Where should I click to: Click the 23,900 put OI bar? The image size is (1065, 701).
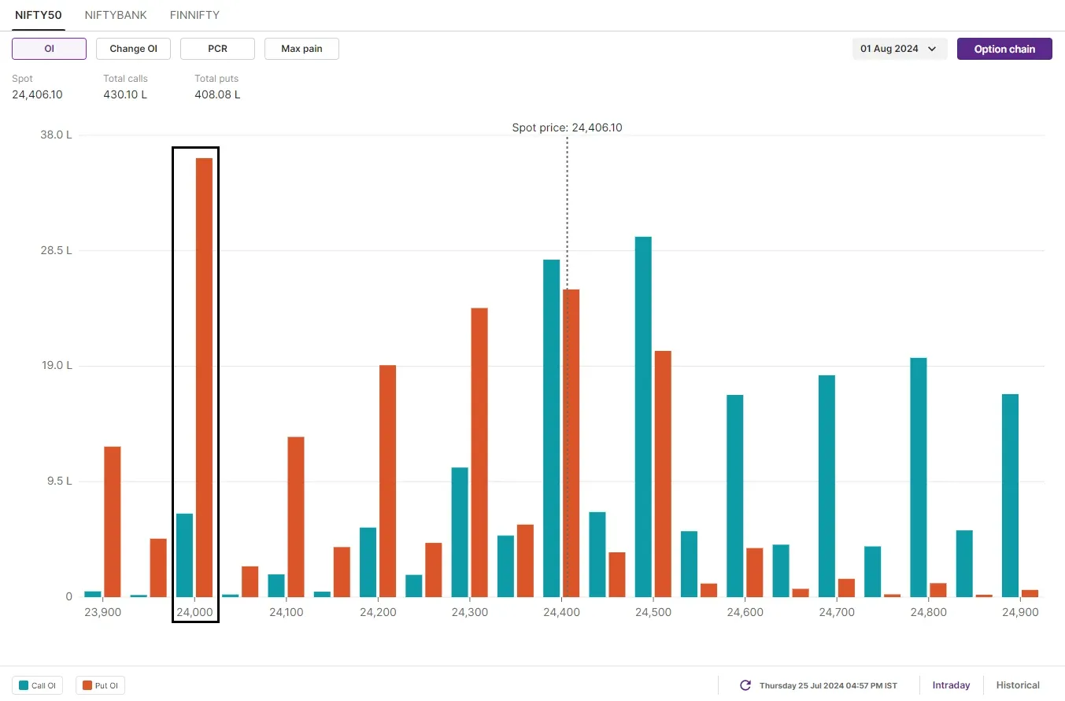(113, 522)
